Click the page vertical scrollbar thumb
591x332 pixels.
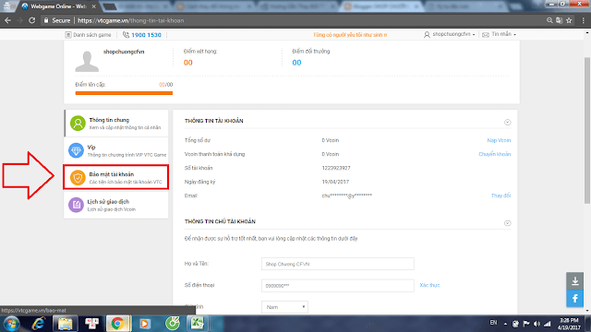click(x=587, y=131)
